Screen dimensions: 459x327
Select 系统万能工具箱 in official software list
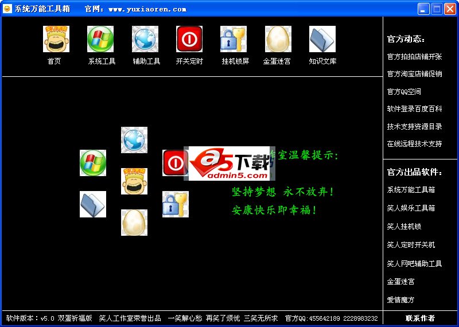coord(411,190)
